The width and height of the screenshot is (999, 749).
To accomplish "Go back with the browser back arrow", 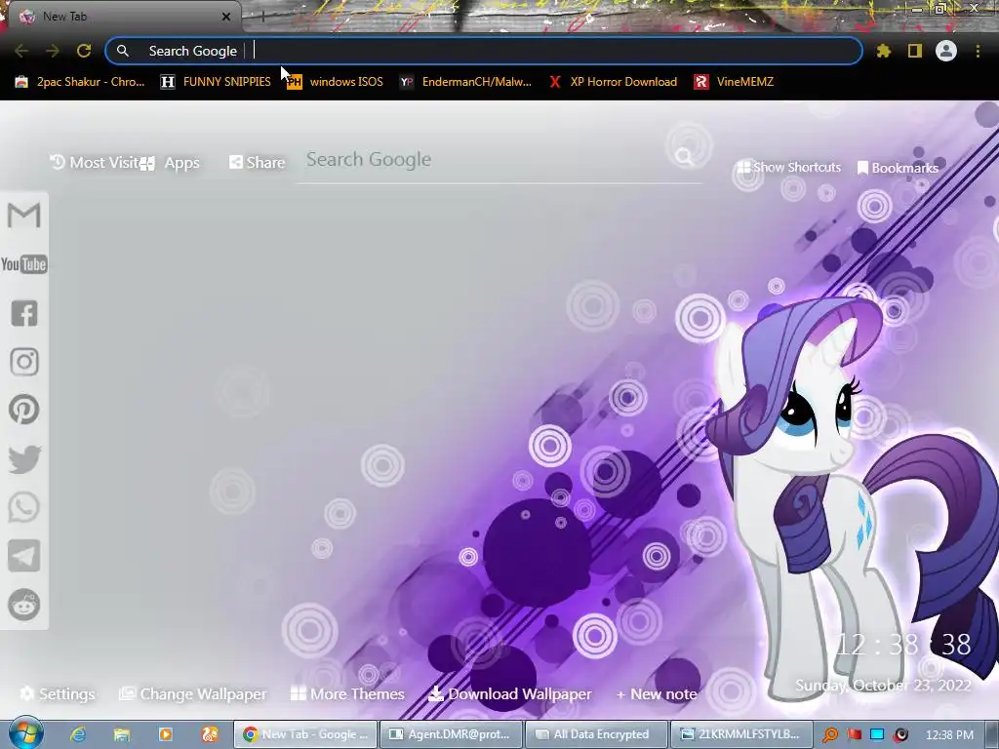I will point(21,51).
